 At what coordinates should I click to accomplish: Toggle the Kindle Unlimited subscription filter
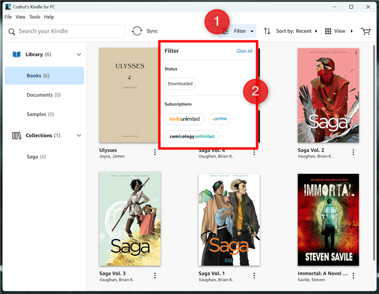click(184, 119)
